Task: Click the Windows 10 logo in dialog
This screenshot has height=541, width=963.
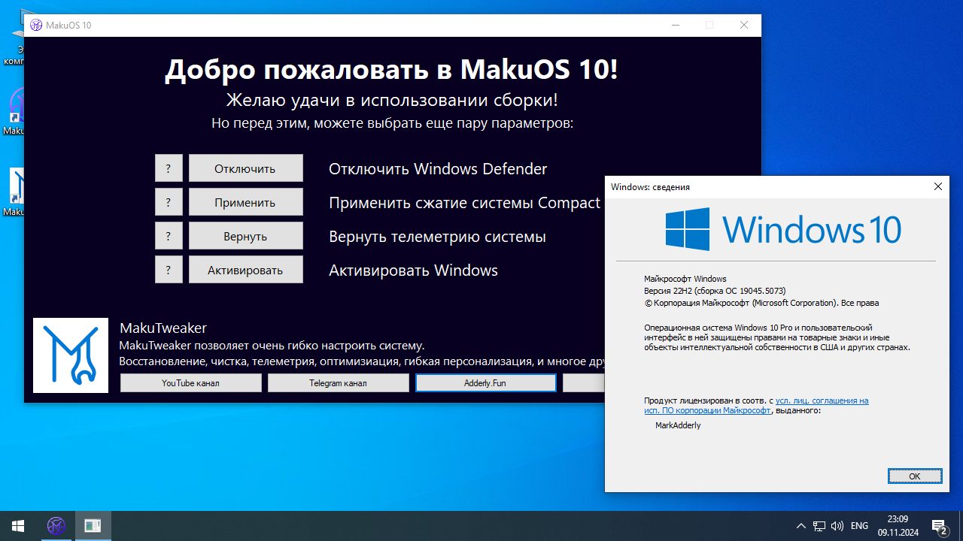Action: point(783,229)
